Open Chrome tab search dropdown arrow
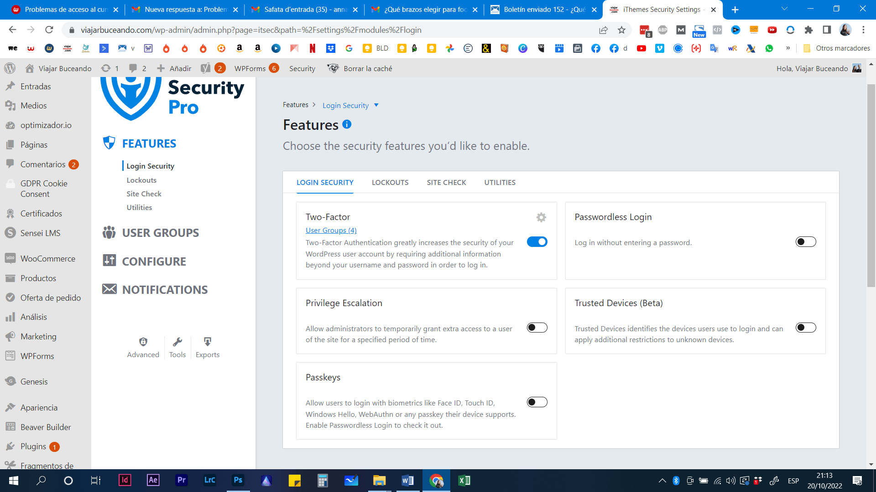 tap(784, 9)
